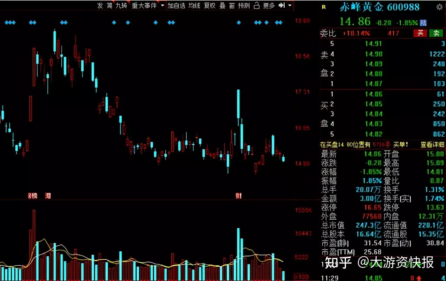Viewport: 446px width, 281px height.
Task: Click the 委差 value 417
Action: (x=393, y=33)
